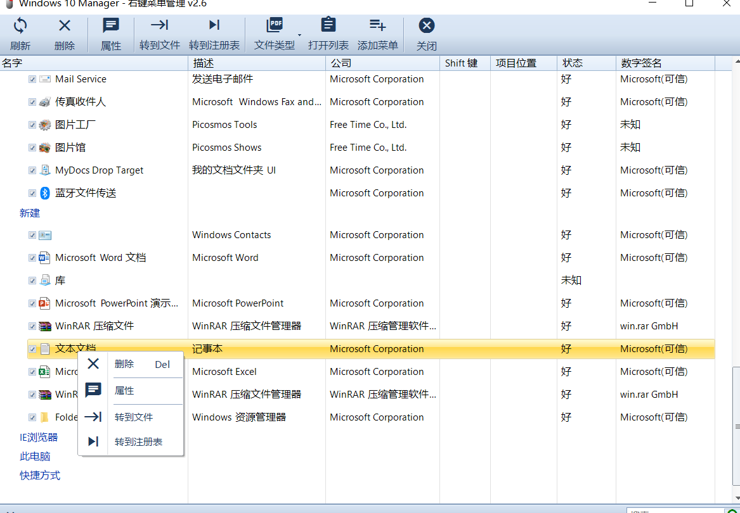Click the 快捷方式 group link
The height and width of the screenshot is (513, 740).
click(40, 475)
